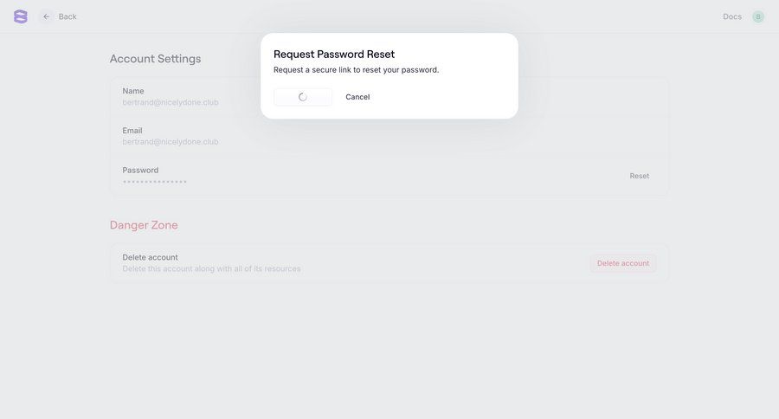Open the user avatar labeled B

click(x=758, y=16)
